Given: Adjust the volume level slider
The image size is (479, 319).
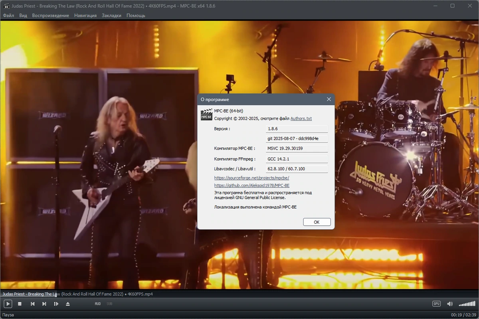Looking at the screenshot, I should (467, 304).
